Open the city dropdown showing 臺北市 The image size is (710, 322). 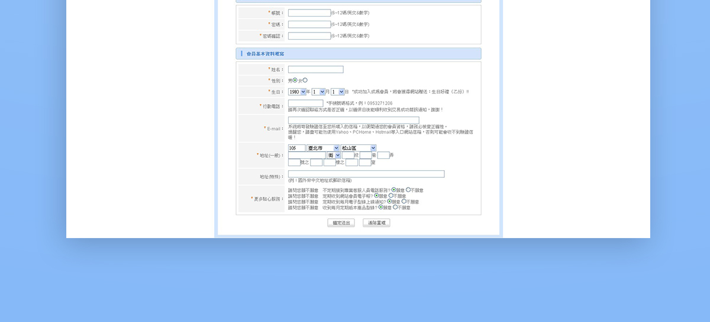323,148
